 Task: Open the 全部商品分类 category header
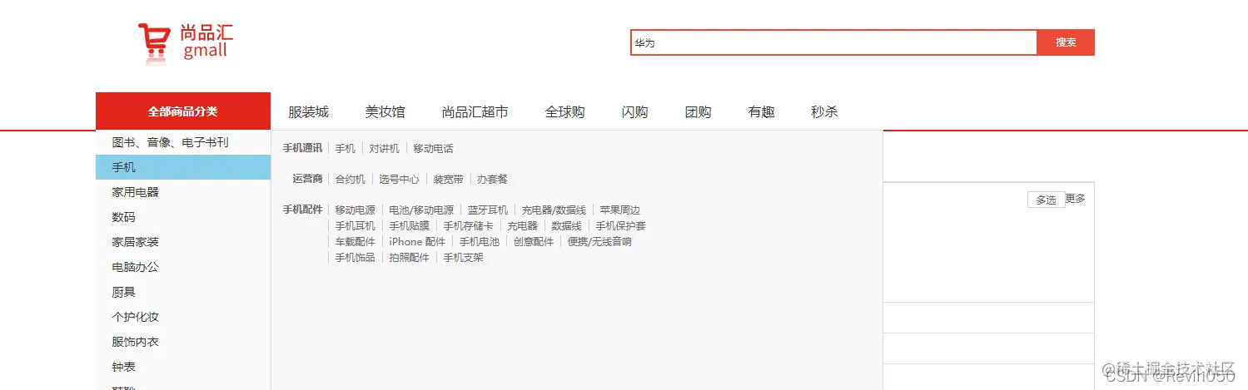click(183, 111)
